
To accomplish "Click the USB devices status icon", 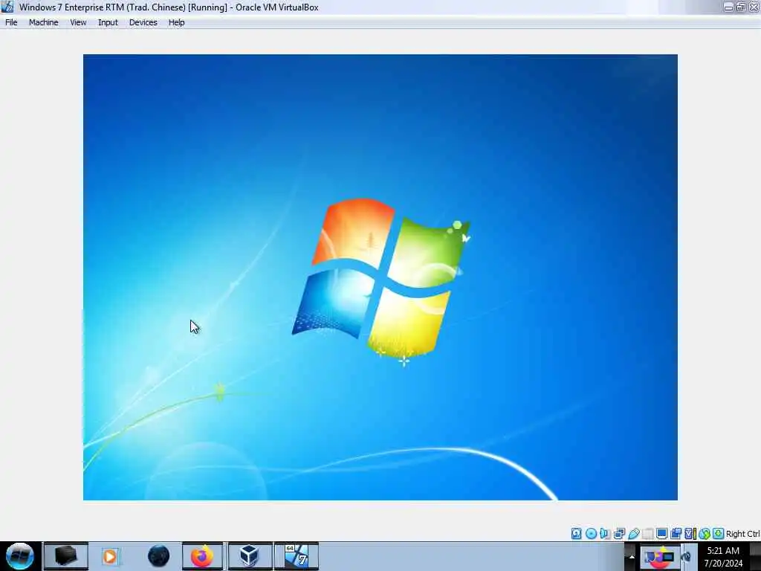I will tap(634, 534).
